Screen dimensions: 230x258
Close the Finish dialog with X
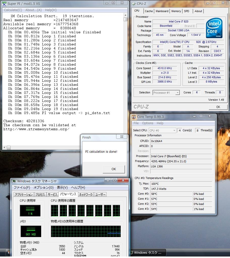[x=121, y=137]
